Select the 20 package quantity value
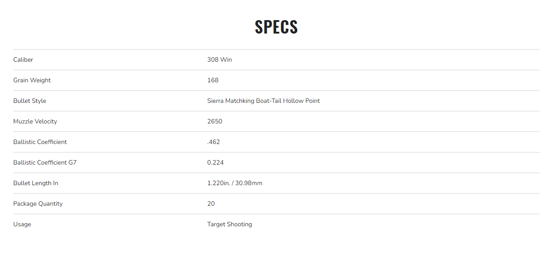The width and height of the screenshot is (554, 254). pyautogui.click(x=211, y=204)
